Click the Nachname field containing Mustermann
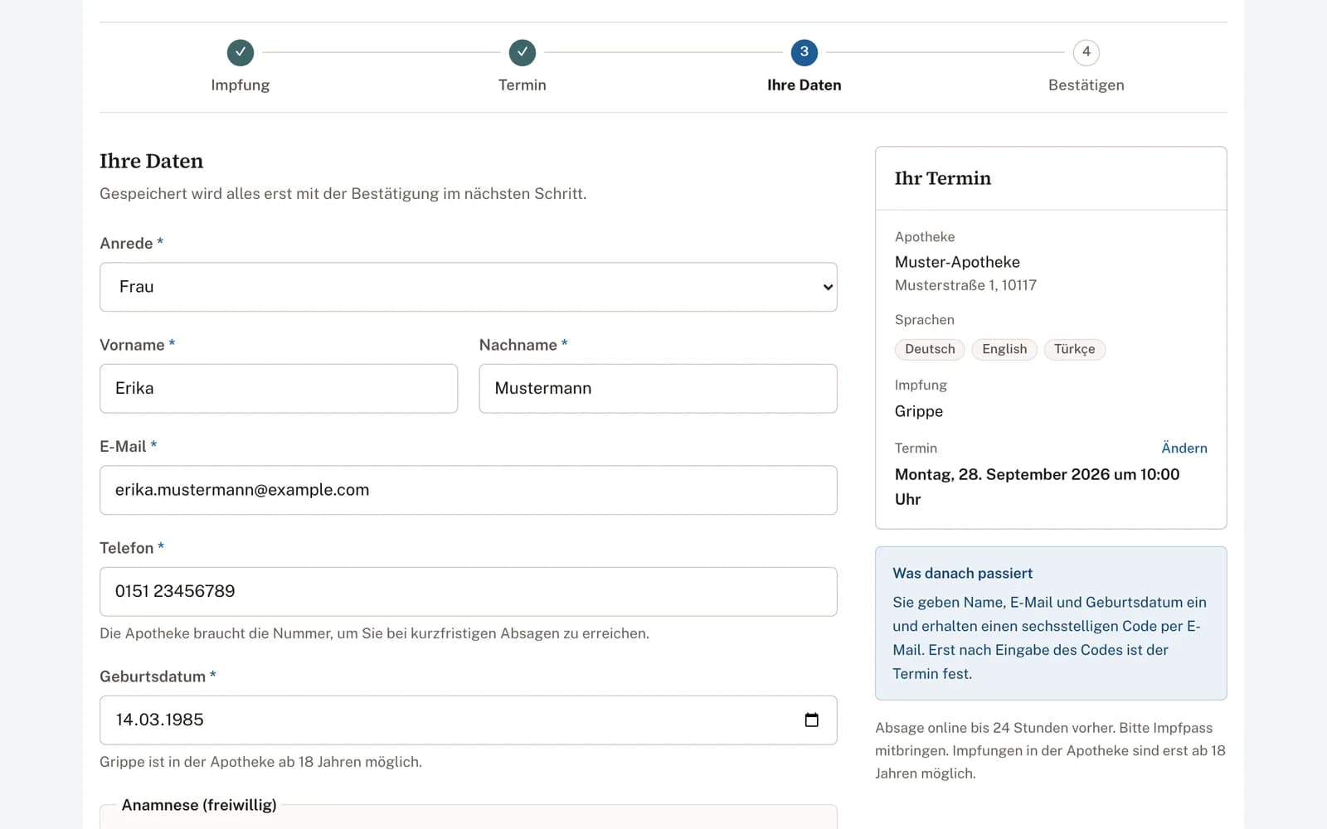This screenshot has width=1327, height=829. point(659,388)
